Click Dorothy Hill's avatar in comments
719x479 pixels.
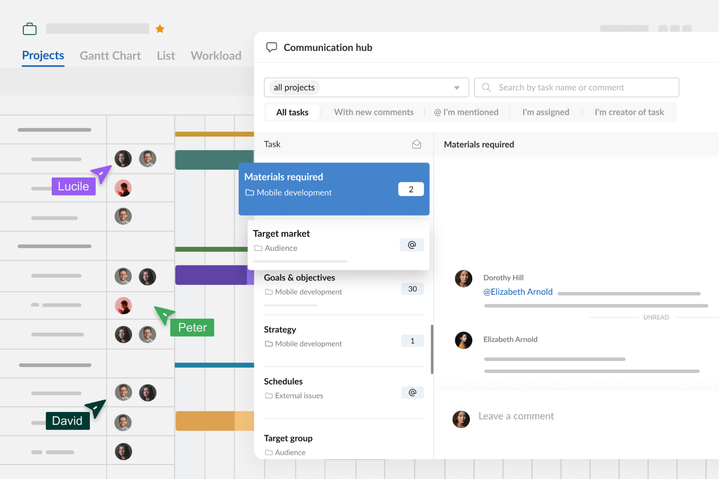point(463,279)
